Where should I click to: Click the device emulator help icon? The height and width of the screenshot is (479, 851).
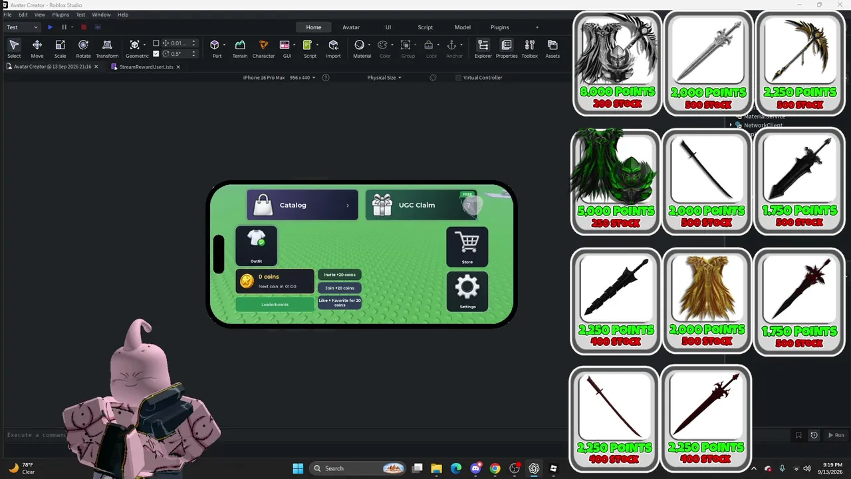coord(326,78)
